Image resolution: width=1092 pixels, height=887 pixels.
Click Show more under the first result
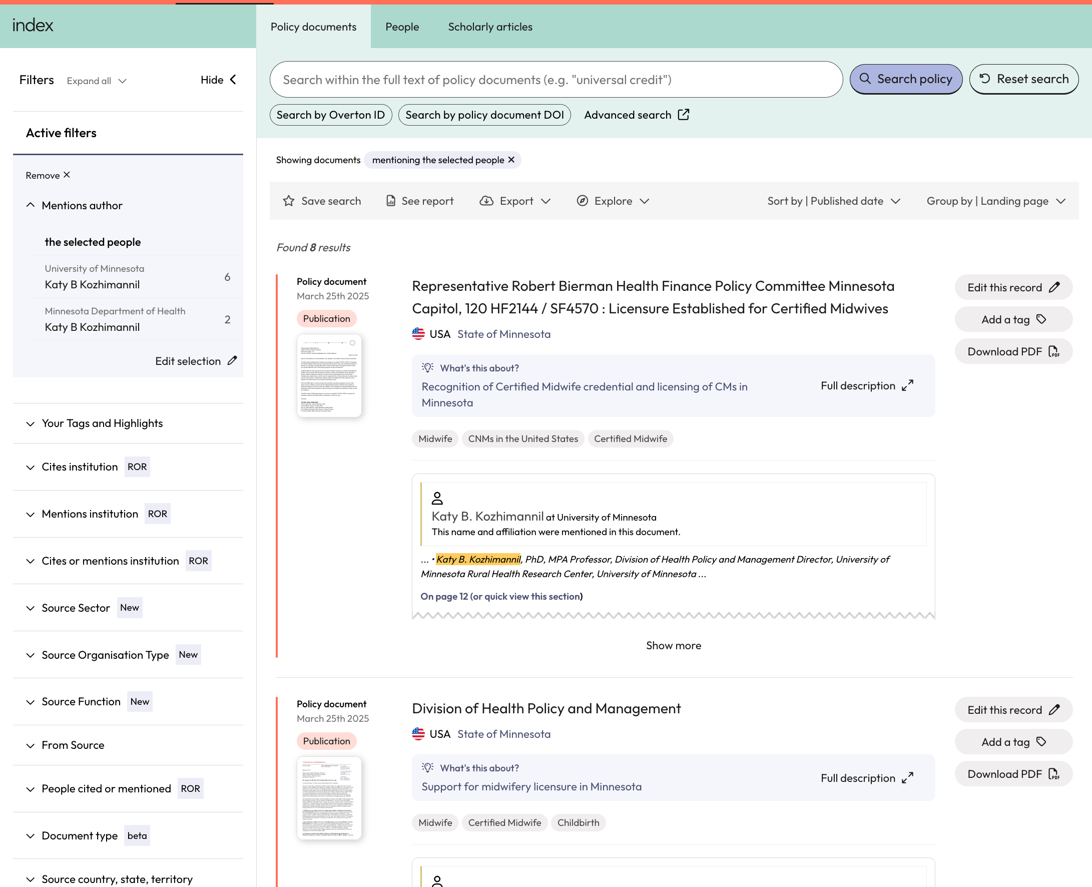click(673, 645)
